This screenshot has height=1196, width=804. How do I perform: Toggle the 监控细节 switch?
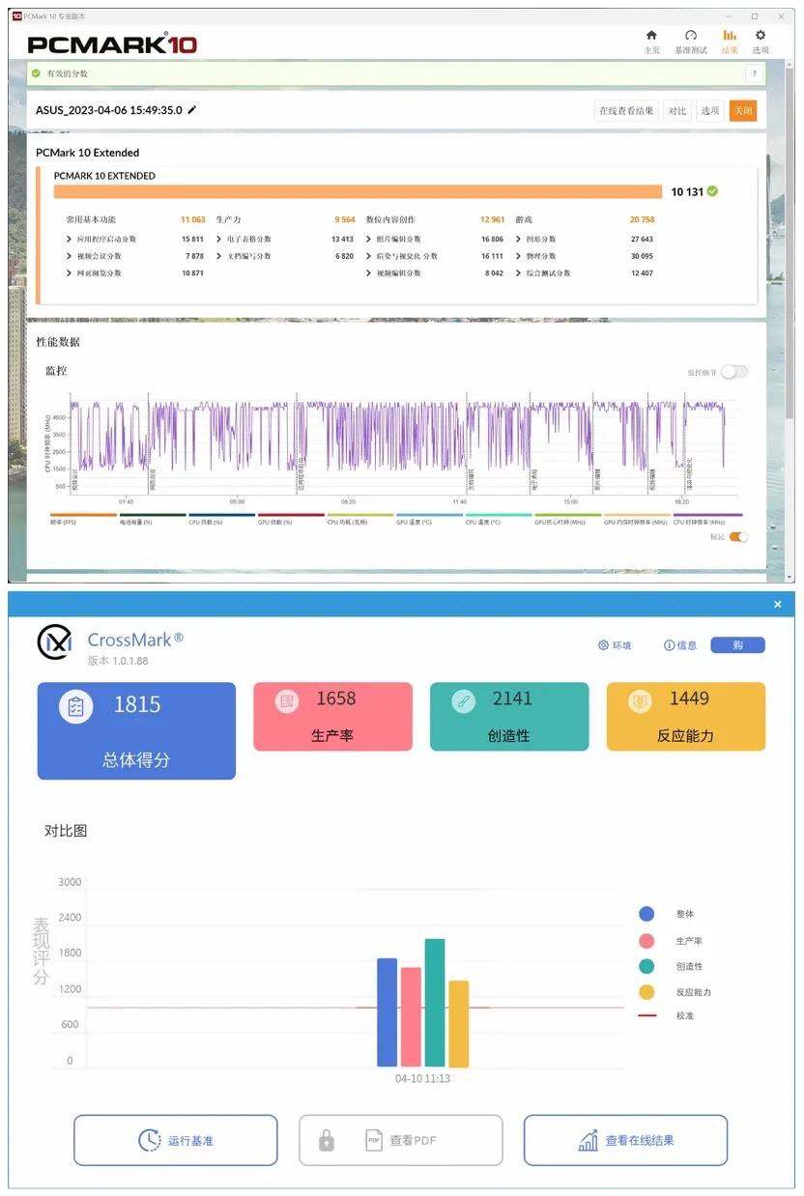[734, 372]
